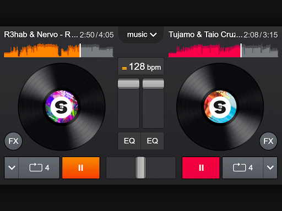Image resolution: width=282 pixels, height=211 pixels.
Task: Select the R3hab & Nervo track title
Action: point(41,35)
